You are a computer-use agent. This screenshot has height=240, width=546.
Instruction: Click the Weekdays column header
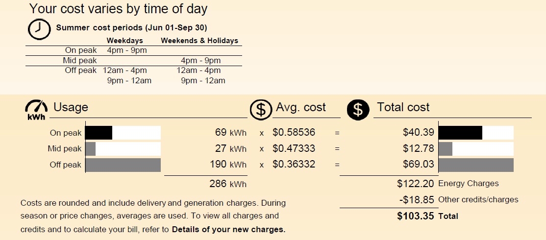pyautogui.click(x=124, y=41)
